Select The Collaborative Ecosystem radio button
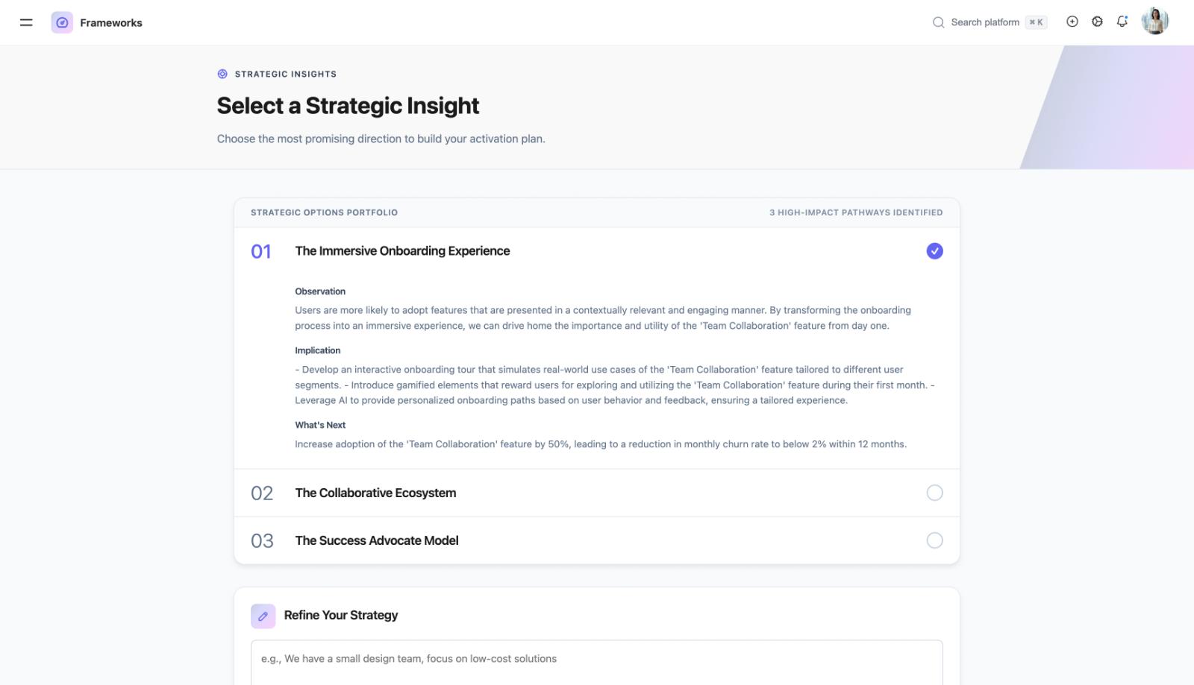 (x=935, y=493)
